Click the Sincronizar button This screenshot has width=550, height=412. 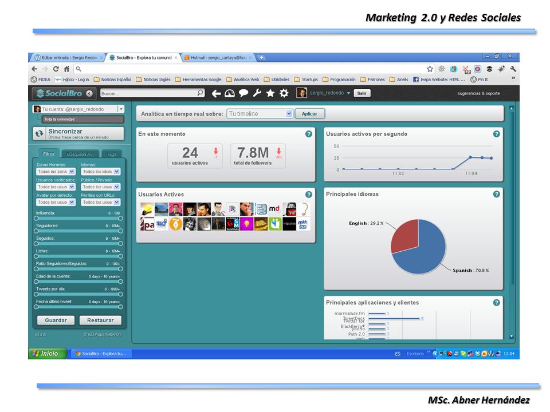[78, 133]
